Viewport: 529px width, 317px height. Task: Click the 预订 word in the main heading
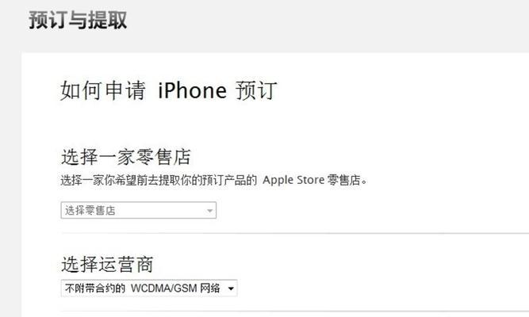coord(256,90)
